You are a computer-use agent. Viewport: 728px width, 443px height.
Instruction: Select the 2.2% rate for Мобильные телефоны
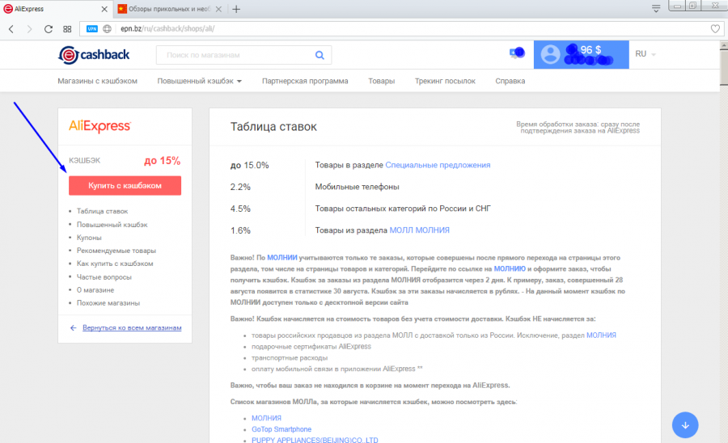point(240,187)
